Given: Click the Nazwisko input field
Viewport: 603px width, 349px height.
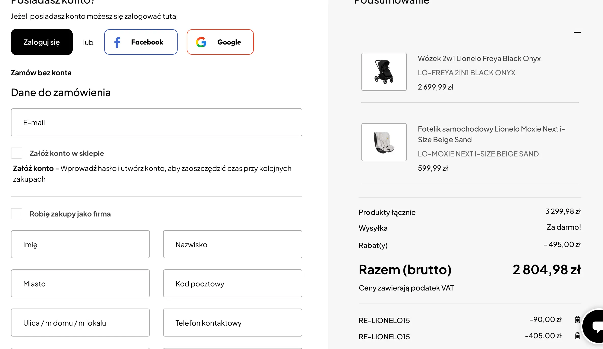Looking at the screenshot, I should (x=233, y=244).
